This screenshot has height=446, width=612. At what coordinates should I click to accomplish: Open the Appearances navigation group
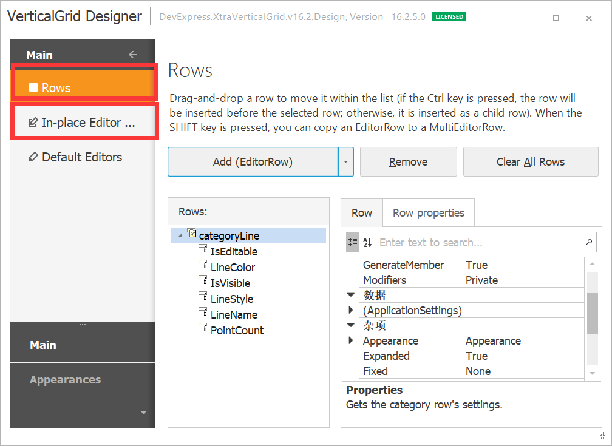(x=83, y=380)
